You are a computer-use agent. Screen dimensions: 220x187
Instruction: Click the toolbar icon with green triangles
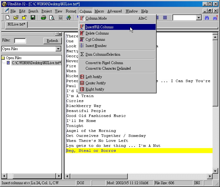coord(69,18)
